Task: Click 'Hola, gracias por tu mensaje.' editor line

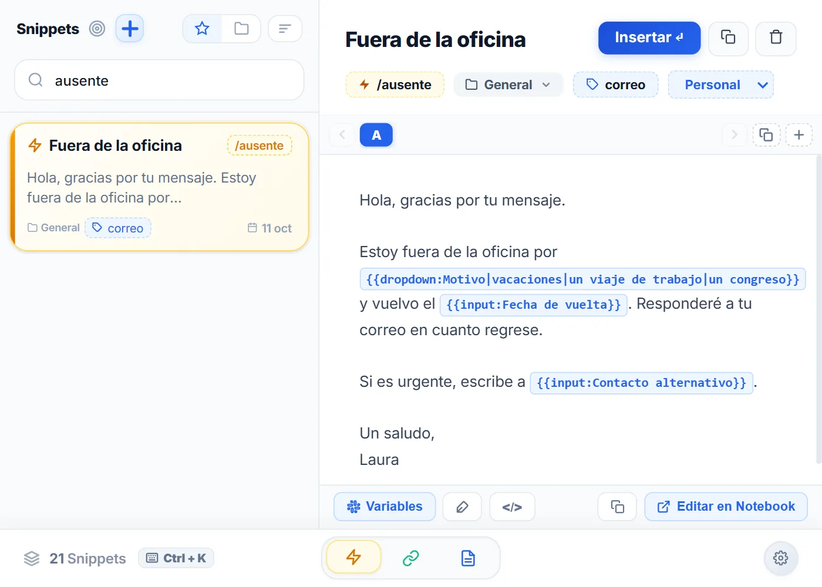Action: (x=462, y=200)
